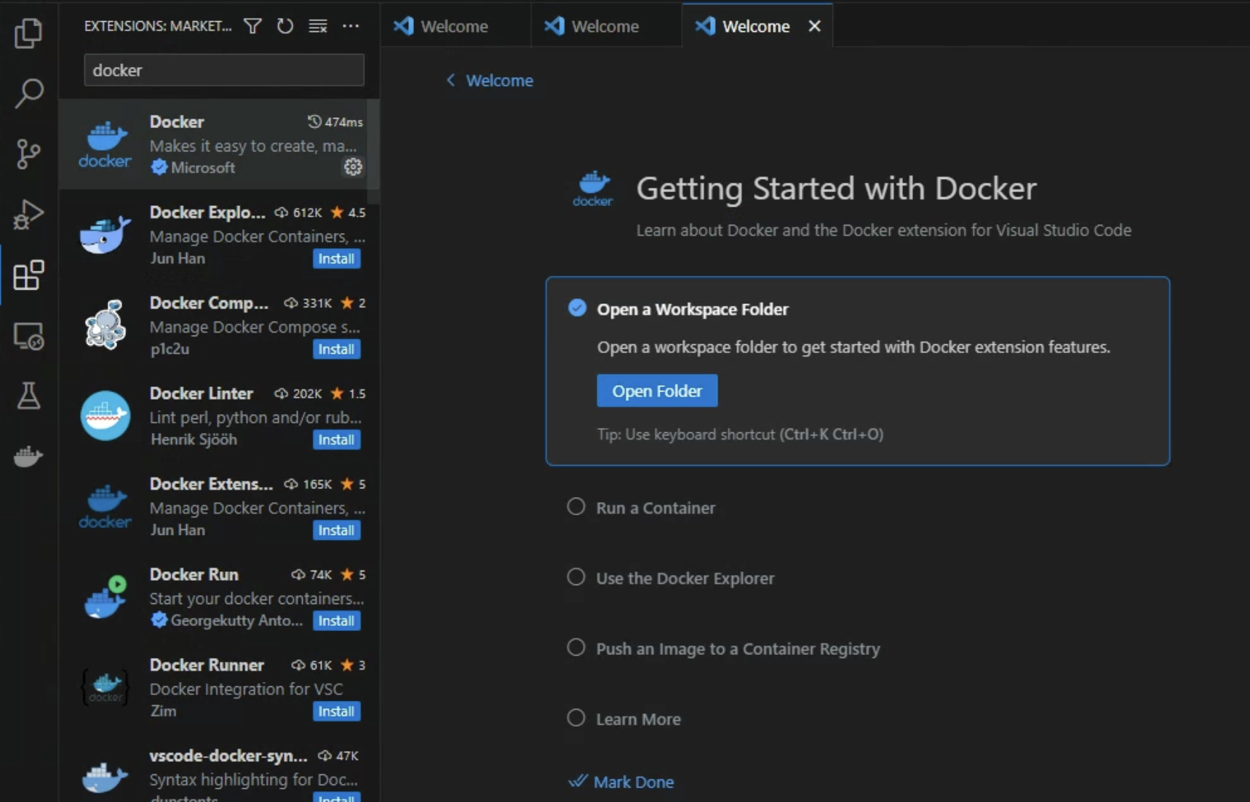
Task: Expand the Run a Container step
Action: pos(656,508)
